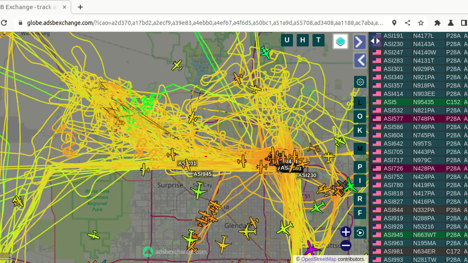Screen dimensions: 468x263
Task: Toggle the I map option
Action: pyautogui.click(x=360, y=180)
